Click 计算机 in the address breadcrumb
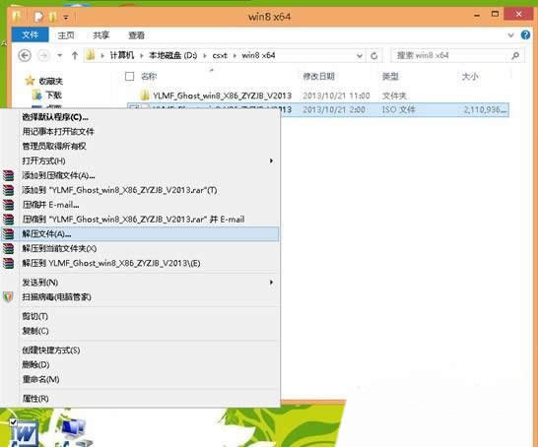The width and height of the screenshot is (538, 447). click(x=122, y=55)
